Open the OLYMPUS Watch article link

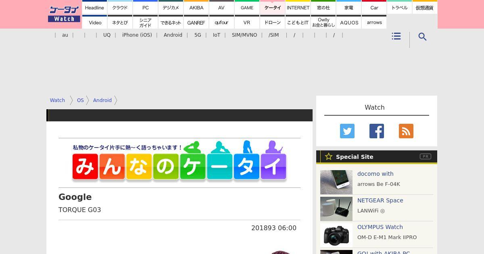coord(380,227)
